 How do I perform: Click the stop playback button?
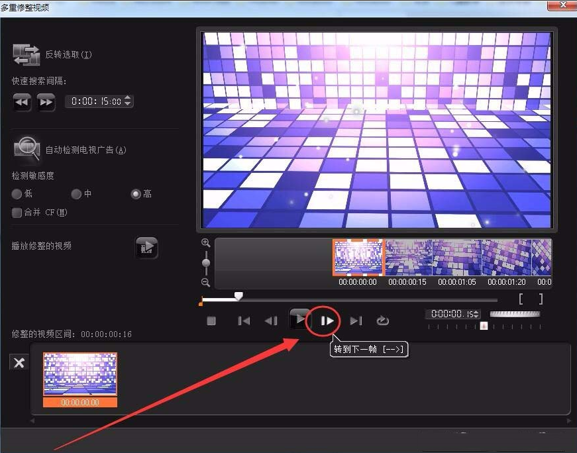tap(211, 321)
